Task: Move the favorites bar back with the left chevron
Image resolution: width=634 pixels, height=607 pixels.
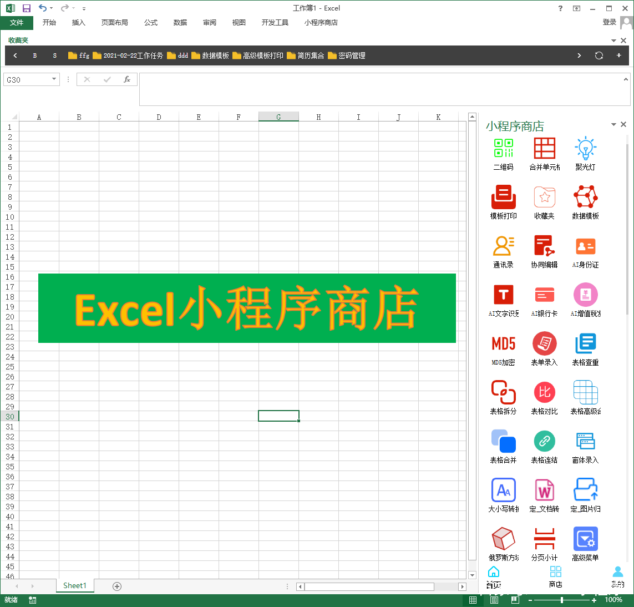Action: click(x=15, y=55)
